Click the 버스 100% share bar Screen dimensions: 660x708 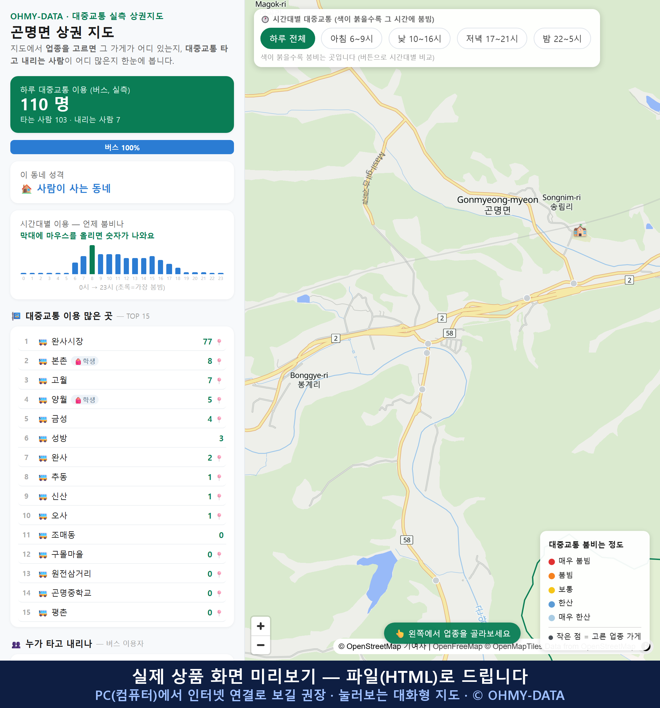pos(122,147)
